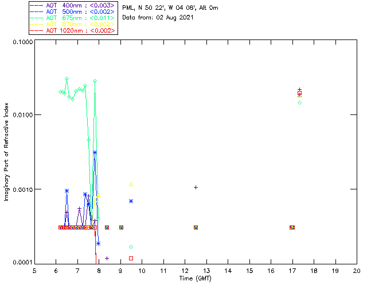This screenshot has width=367, height=293.
Task: Click the AOT 500nm legend entry
Action: coord(73,11)
